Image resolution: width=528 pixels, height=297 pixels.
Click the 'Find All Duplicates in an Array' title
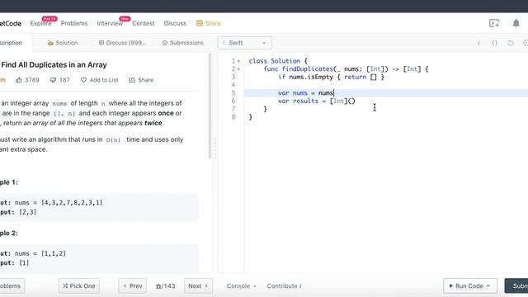point(54,64)
